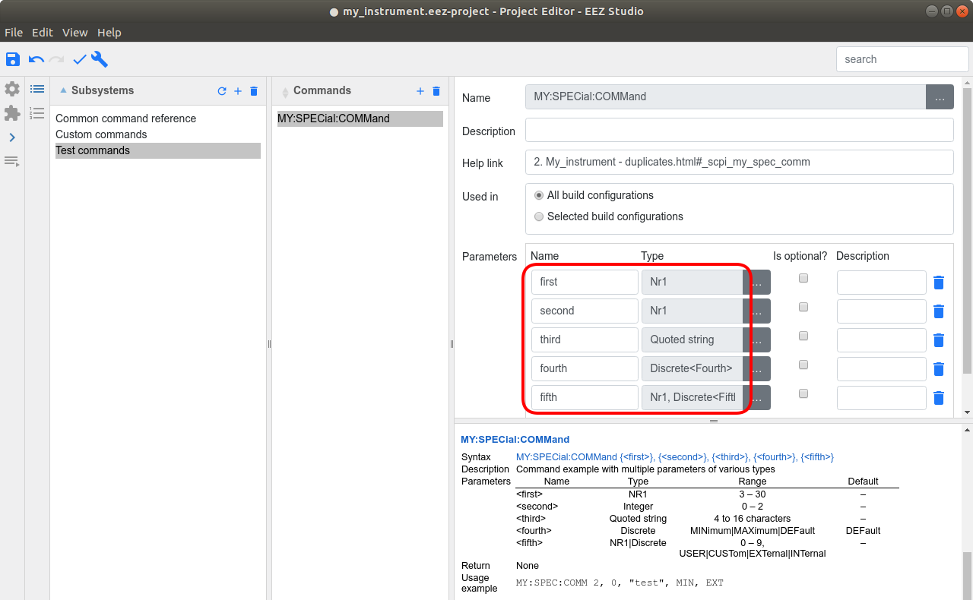Screen dimensions: 973x600
Task: Open the Help menu
Action: [109, 33]
